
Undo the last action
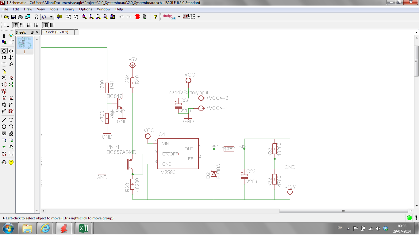[x=121, y=17]
